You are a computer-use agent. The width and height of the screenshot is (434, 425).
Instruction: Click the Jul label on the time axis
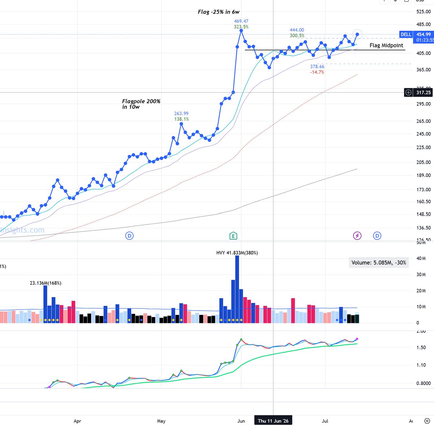325,421
